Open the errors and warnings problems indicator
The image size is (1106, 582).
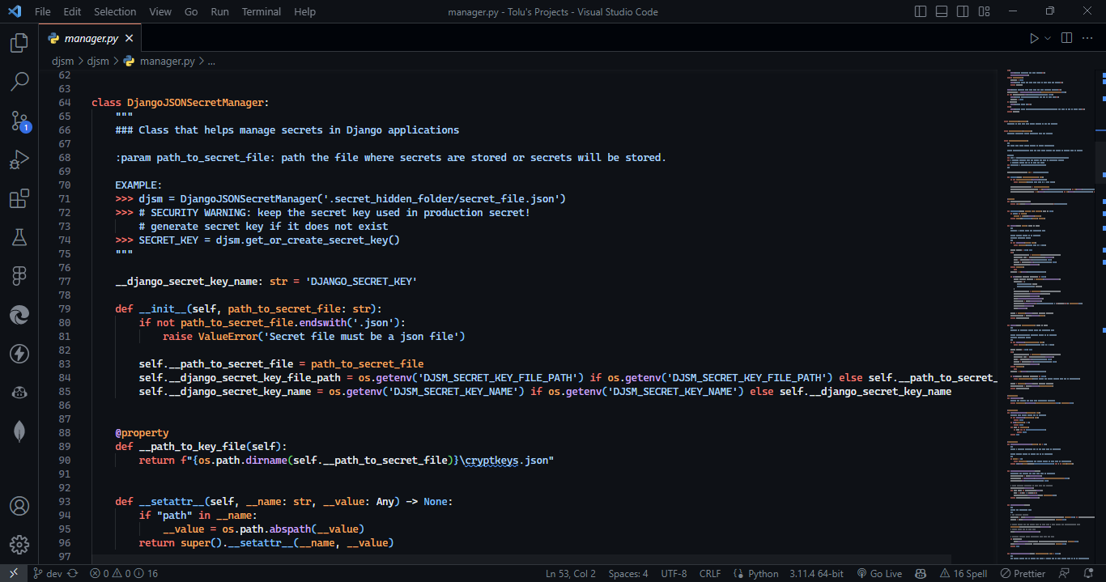pyautogui.click(x=124, y=573)
